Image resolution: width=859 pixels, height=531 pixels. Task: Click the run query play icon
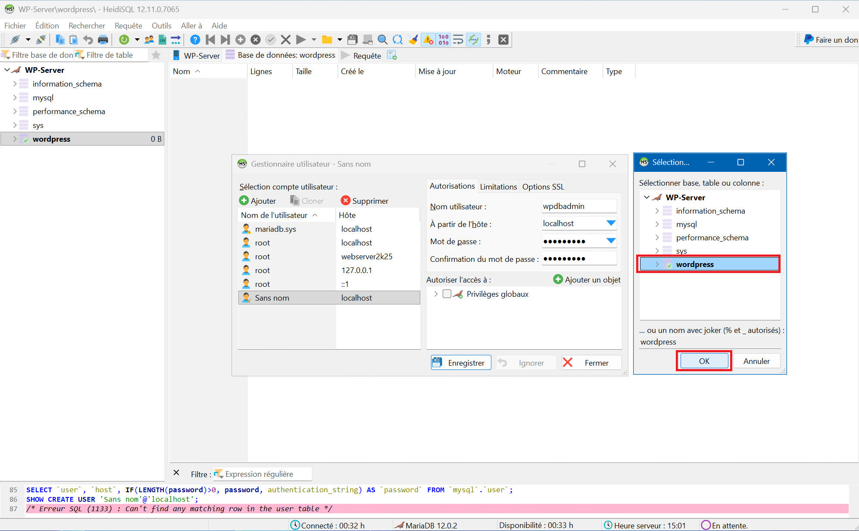click(301, 40)
